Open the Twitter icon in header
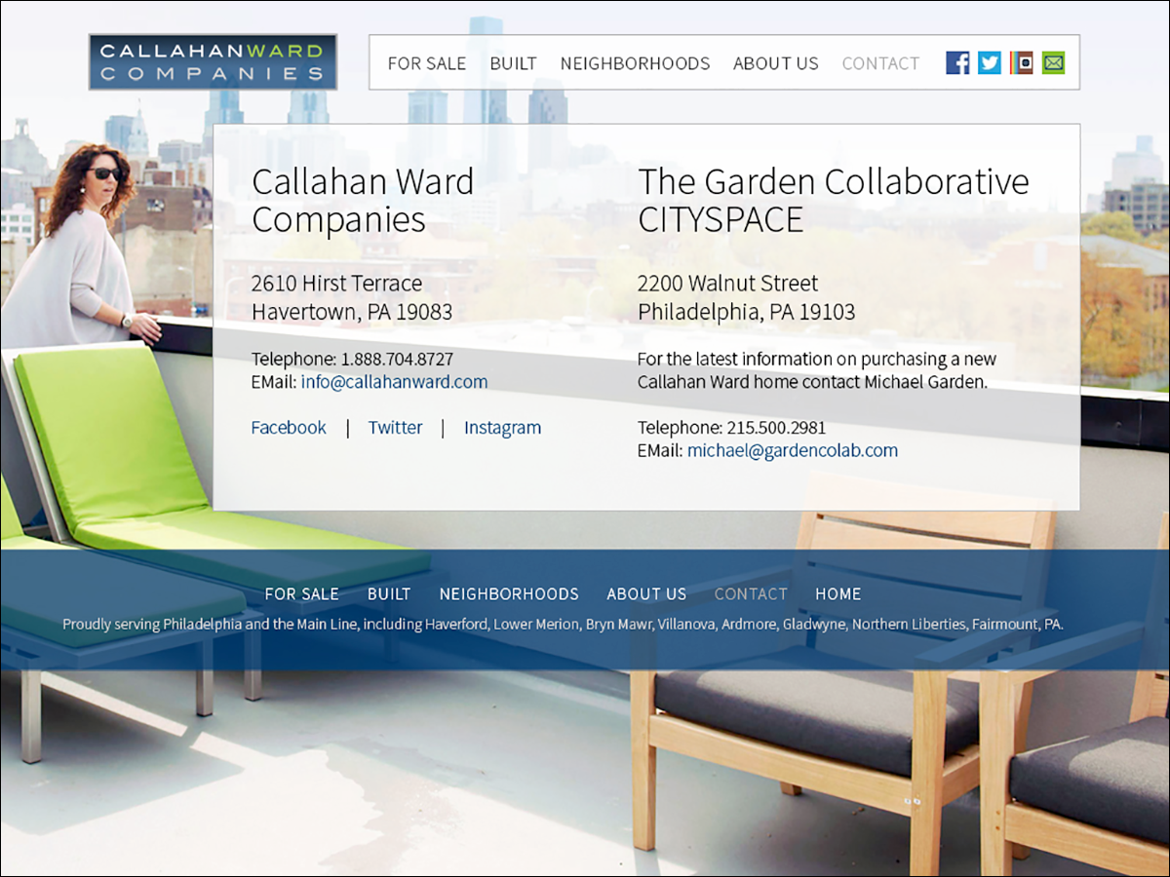The height and width of the screenshot is (877, 1170). pyautogui.click(x=990, y=63)
